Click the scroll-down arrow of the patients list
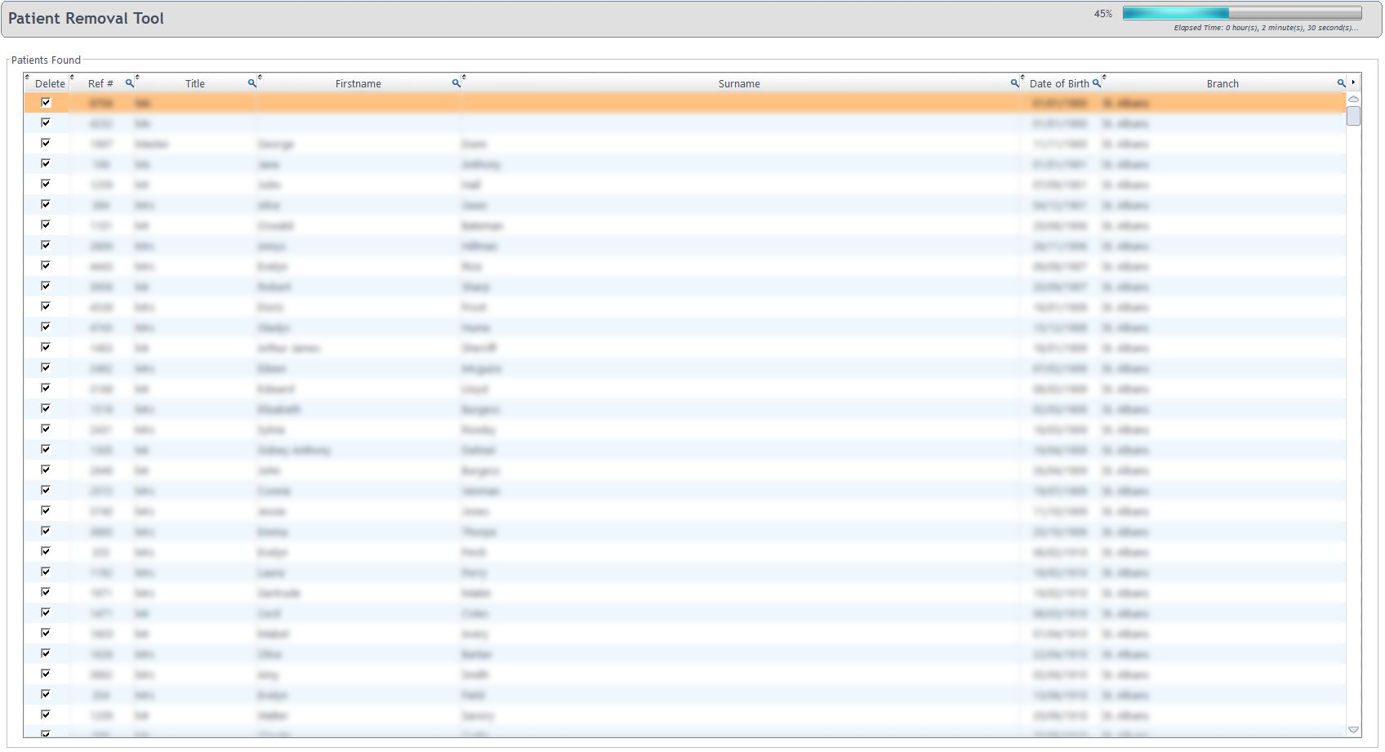Screen dimensions: 1385x752 tap(1353, 730)
